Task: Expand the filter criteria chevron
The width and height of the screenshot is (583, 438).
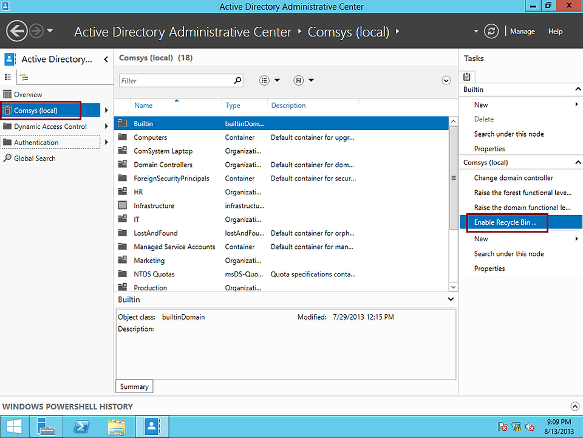Action: click(x=446, y=80)
